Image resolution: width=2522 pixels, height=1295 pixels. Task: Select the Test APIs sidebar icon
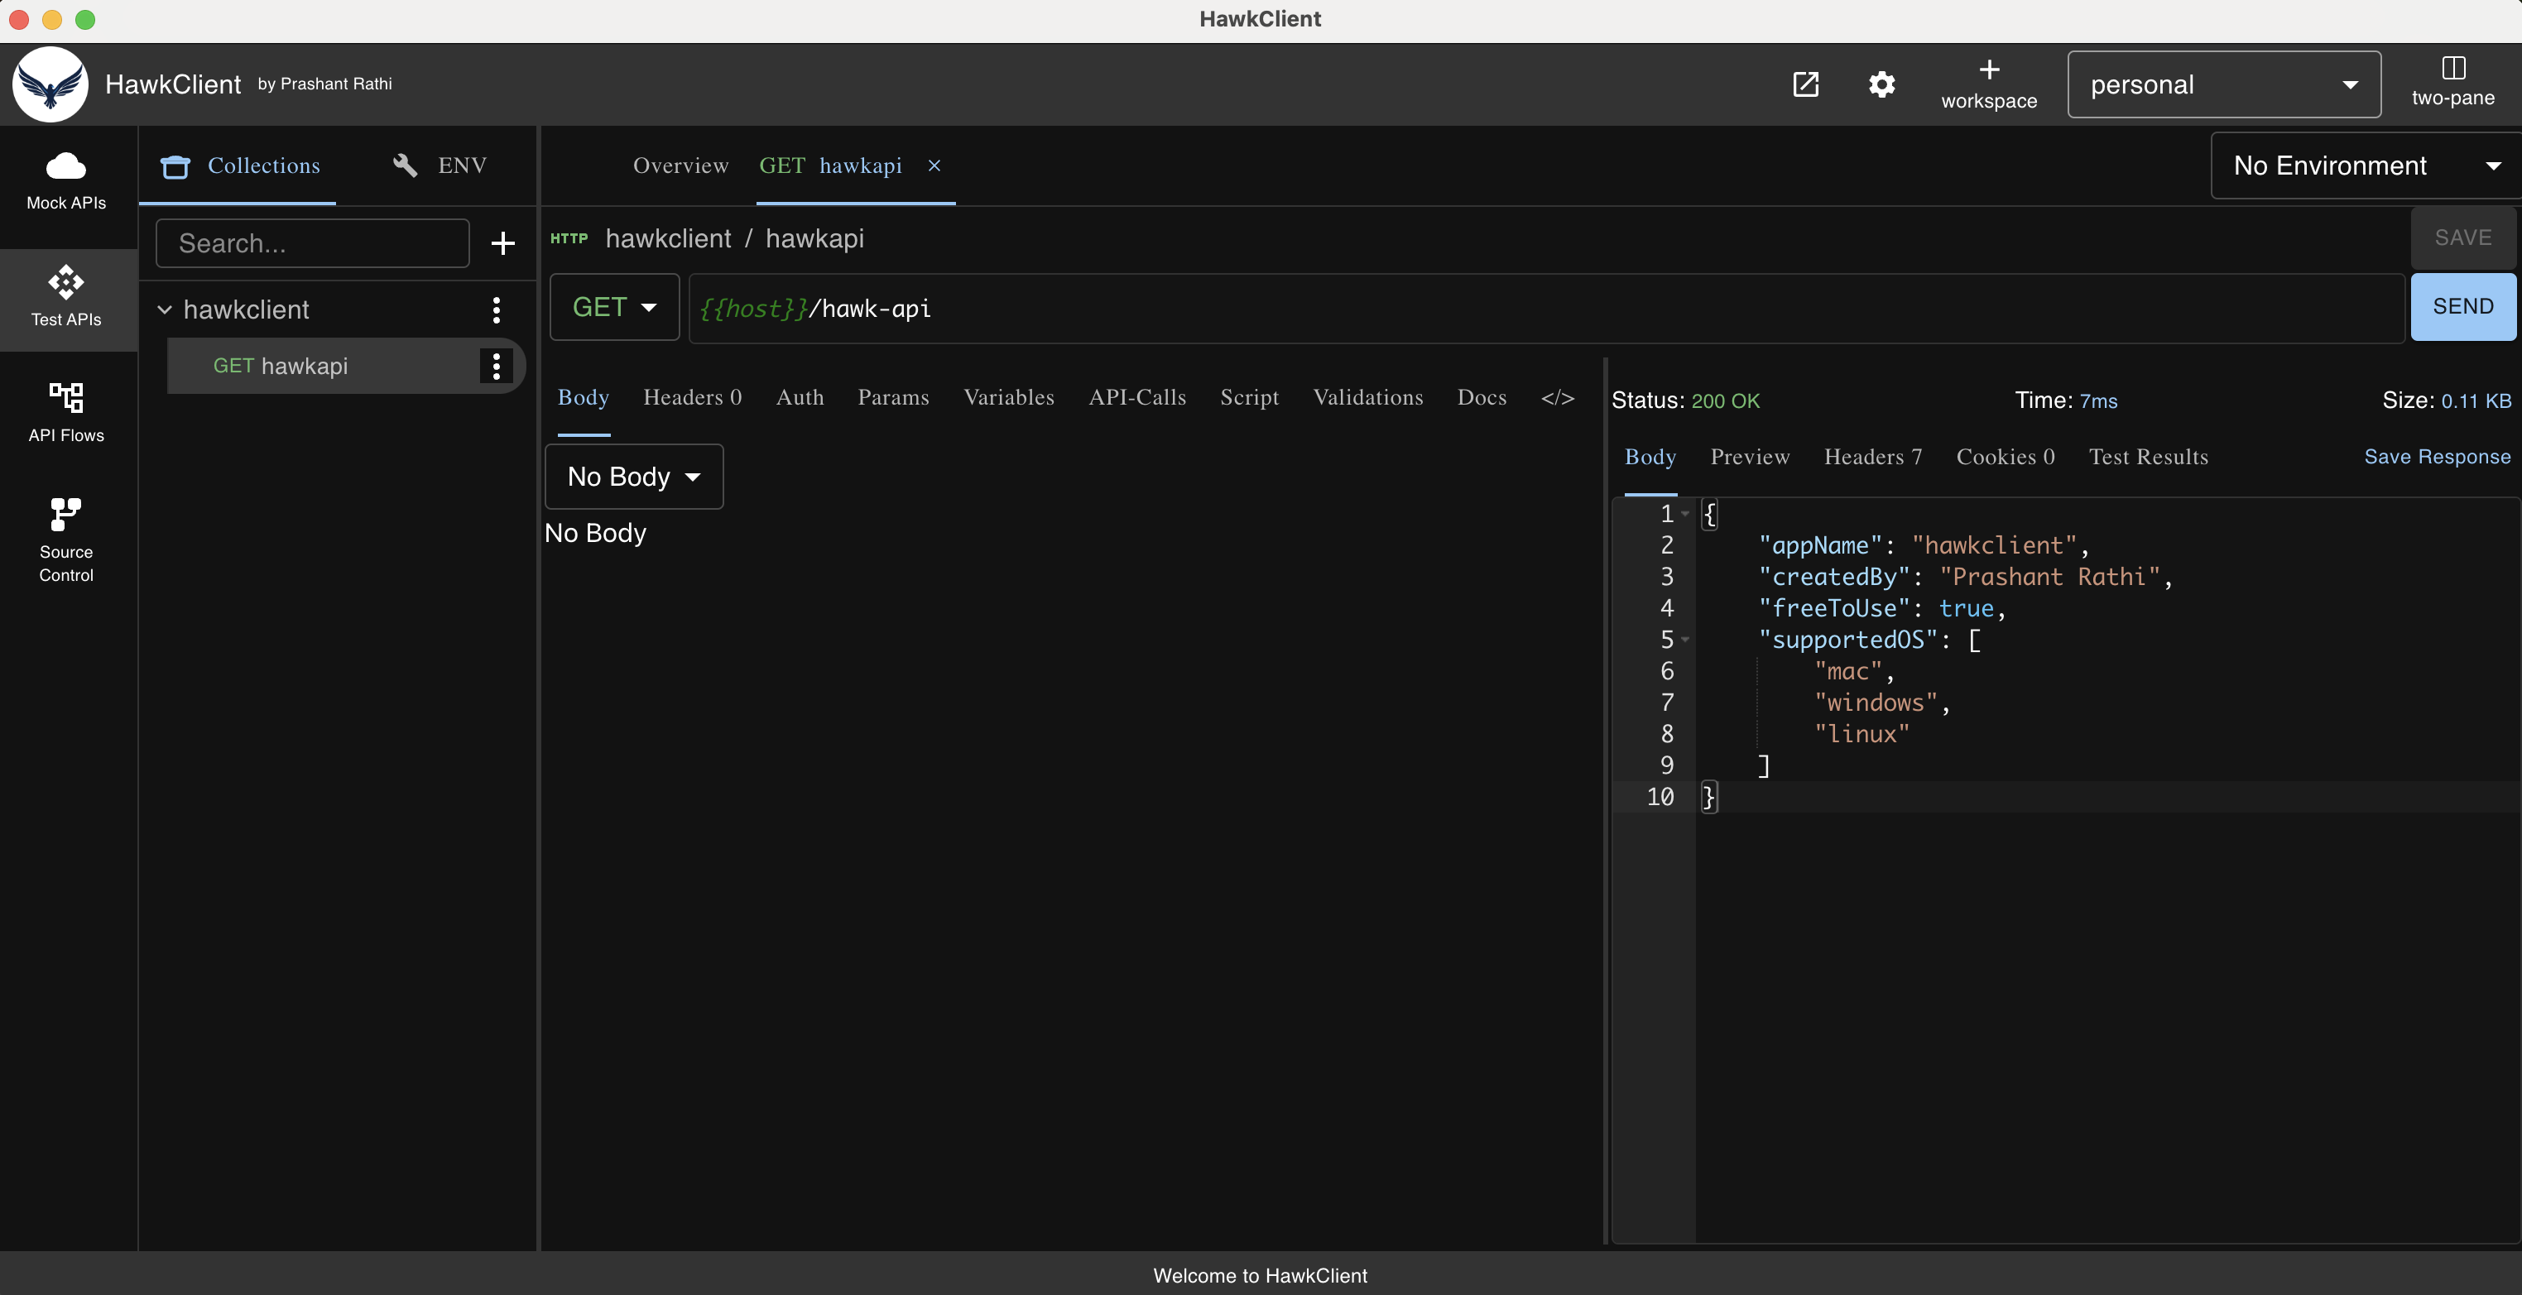coord(65,299)
